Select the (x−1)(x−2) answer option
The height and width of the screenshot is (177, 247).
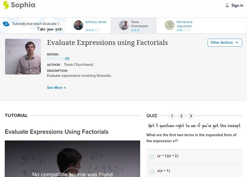pyautogui.click(x=152, y=157)
